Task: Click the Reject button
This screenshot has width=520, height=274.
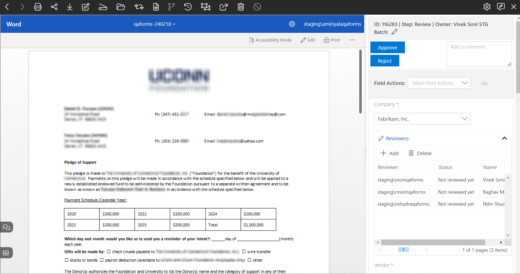Action: [x=385, y=61]
